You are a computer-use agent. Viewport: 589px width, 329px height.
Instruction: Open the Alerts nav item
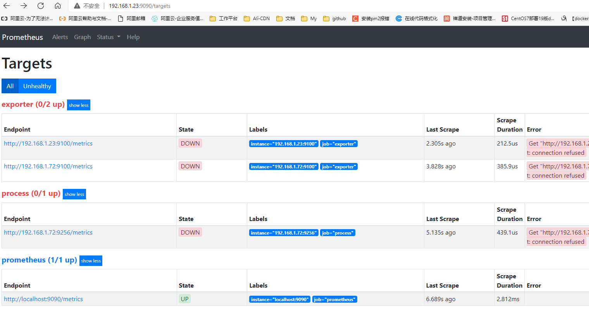pyautogui.click(x=60, y=37)
